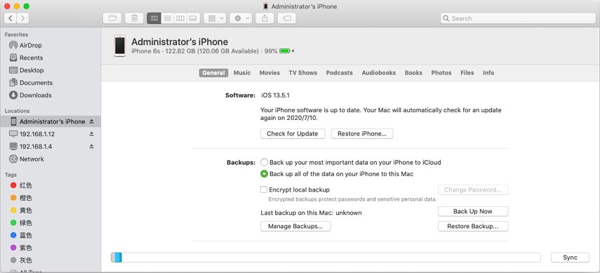The width and height of the screenshot is (600, 273).
Task: Switch to the Music tab
Action: coord(242,73)
